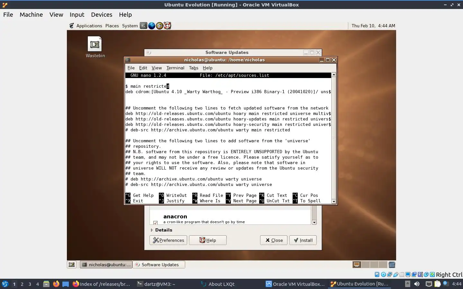Open the Evolution mail launcher icon

click(159, 26)
